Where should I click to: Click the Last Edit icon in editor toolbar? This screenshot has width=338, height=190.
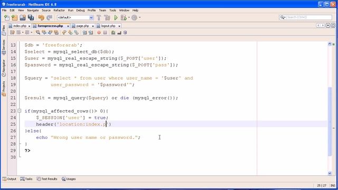[12, 33]
